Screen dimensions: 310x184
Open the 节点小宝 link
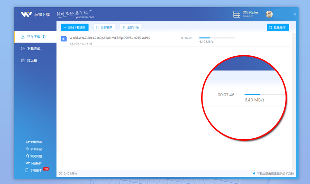pos(34,149)
